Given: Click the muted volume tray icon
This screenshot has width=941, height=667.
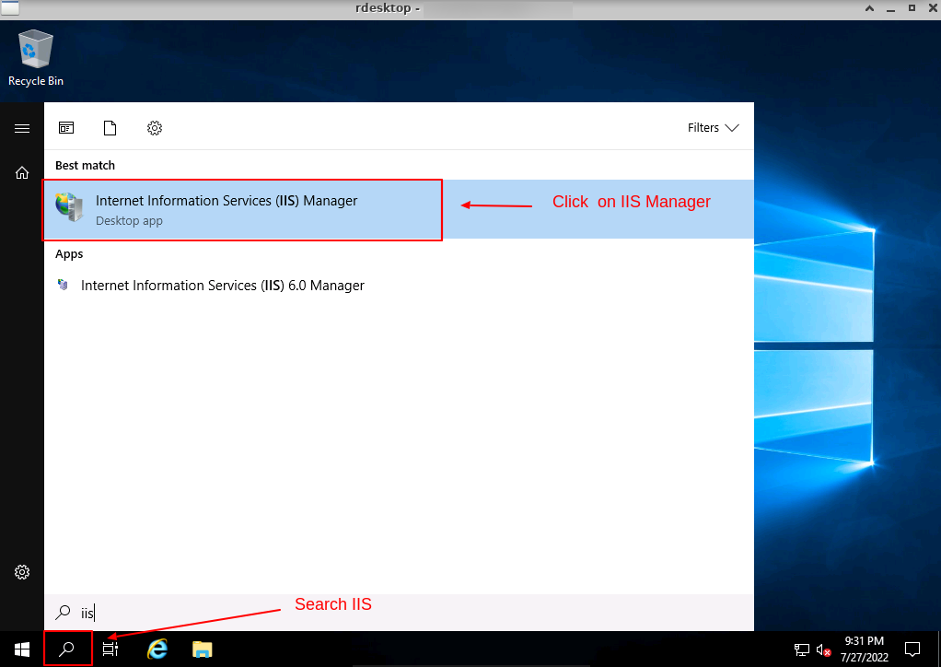Looking at the screenshot, I should tap(823, 649).
